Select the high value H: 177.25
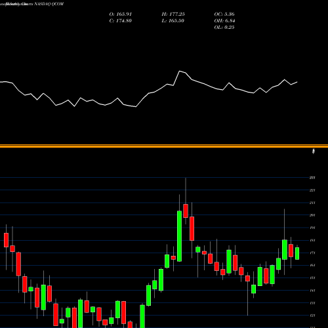This screenshot has height=328, width=328. (x=173, y=14)
